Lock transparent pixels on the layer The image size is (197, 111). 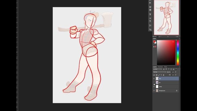pos(157,75)
